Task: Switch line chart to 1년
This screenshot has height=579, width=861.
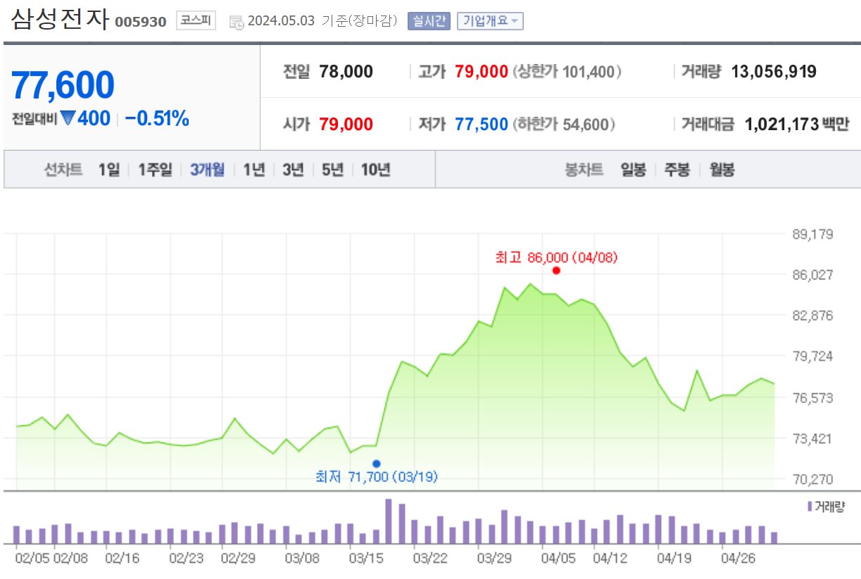Action: [x=254, y=170]
